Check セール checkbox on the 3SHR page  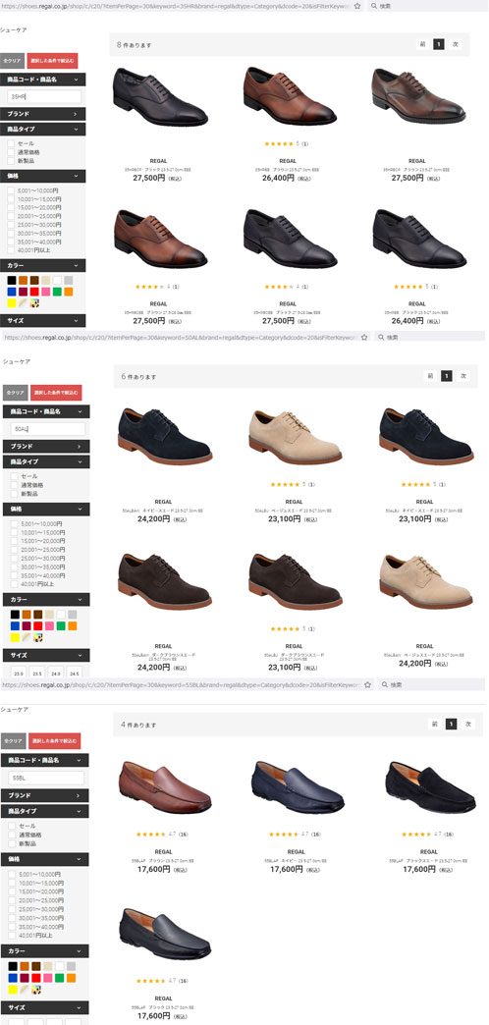(x=11, y=143)
